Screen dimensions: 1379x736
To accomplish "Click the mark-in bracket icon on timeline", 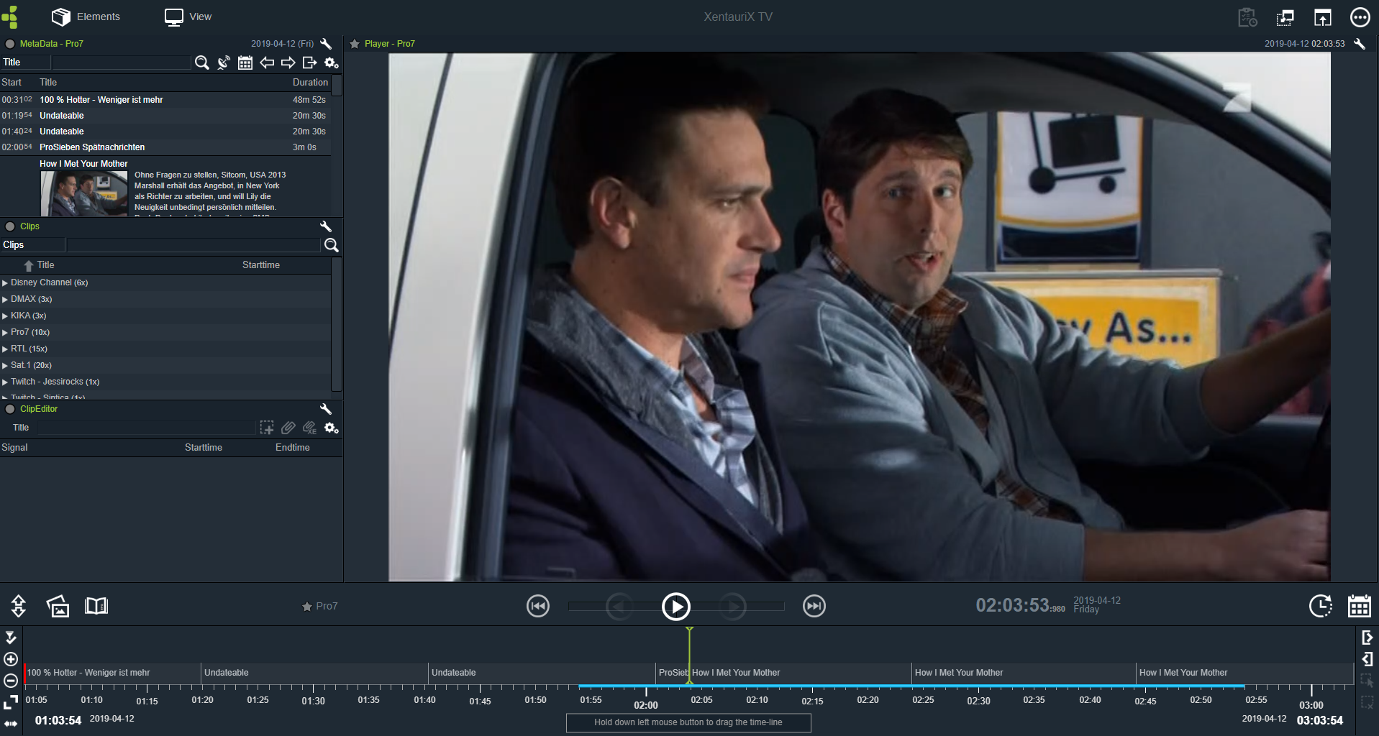I will point(1367,638).
